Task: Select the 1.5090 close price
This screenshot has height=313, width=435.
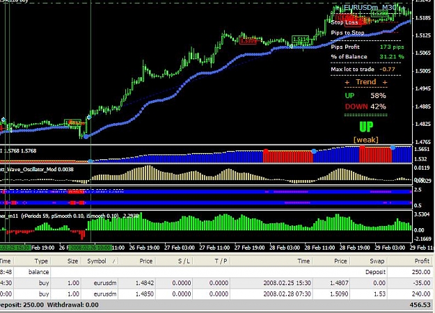Action: pos(339,294)
